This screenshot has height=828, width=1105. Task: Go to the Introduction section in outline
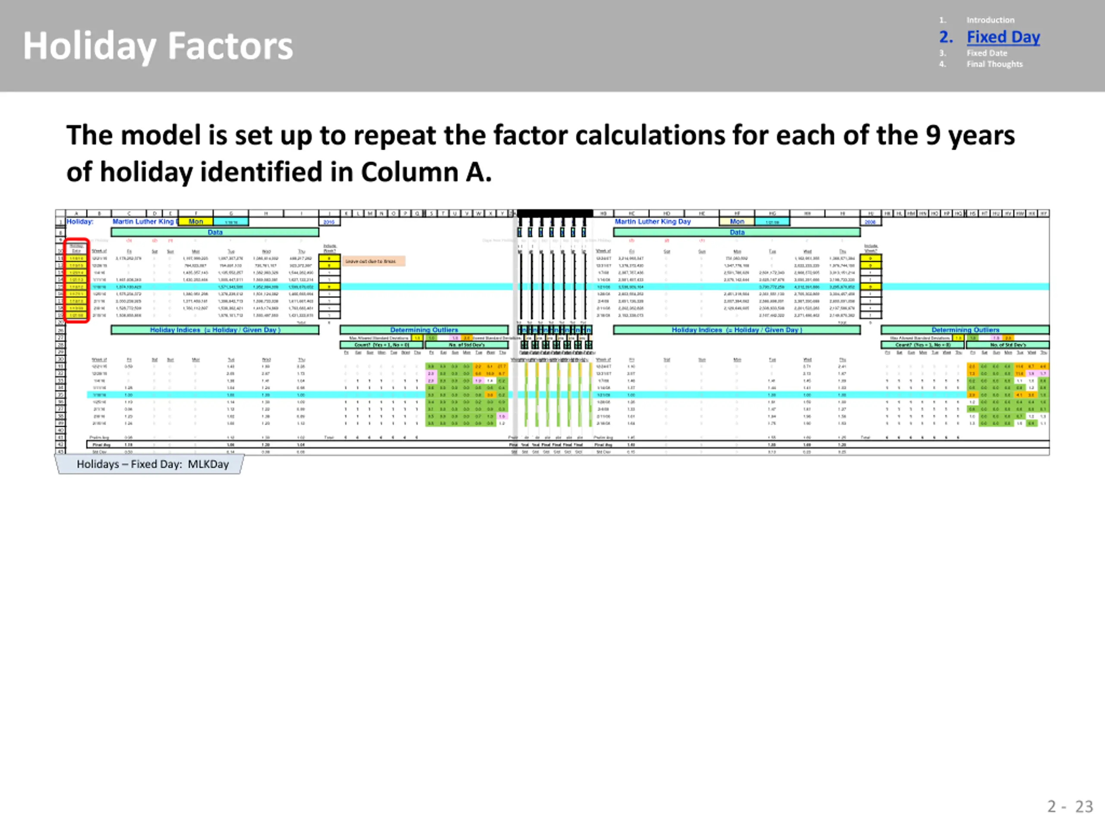990,20
